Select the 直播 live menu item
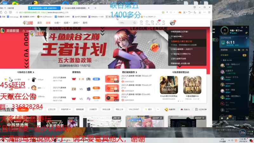 pos(48,23)
